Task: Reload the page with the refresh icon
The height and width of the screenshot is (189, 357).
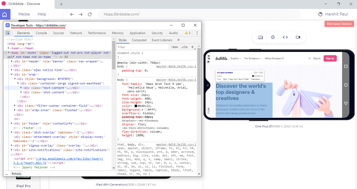Action: (89, 14)
